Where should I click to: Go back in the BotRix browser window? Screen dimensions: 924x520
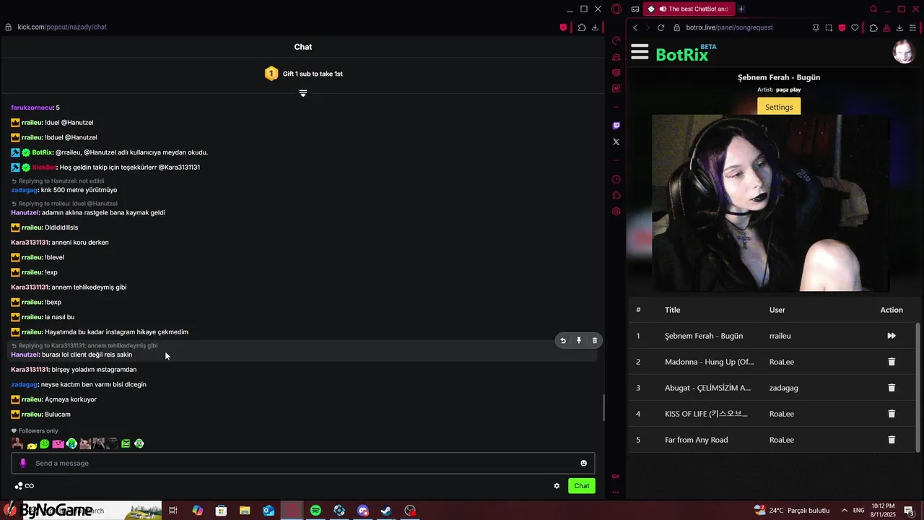click(x=635, y=27)
